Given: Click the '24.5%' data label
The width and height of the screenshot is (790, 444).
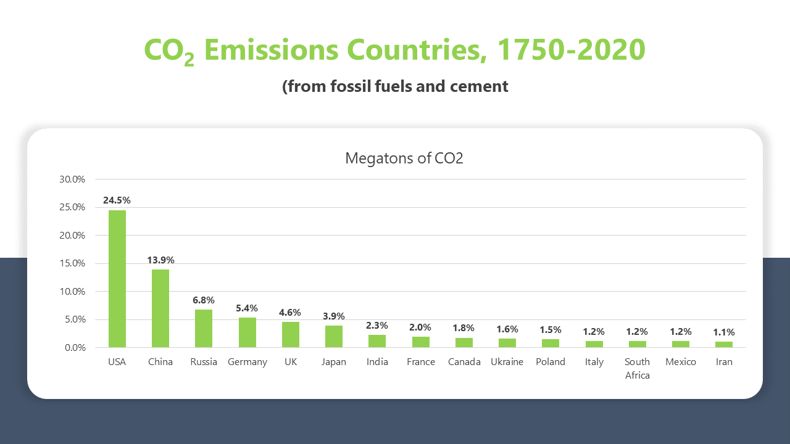Looking at the screenshot, I should tap(117, 200).
